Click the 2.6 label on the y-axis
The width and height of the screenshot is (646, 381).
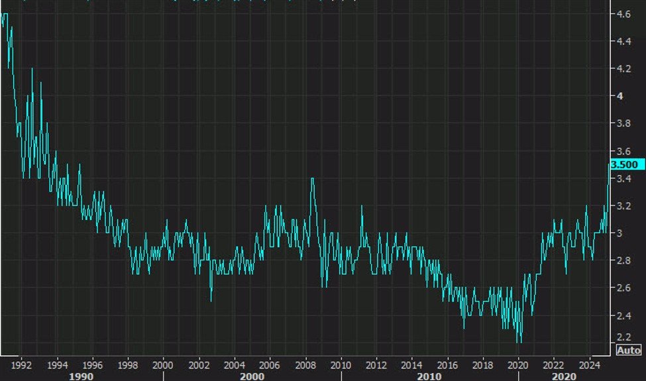(x=623, y=288)
